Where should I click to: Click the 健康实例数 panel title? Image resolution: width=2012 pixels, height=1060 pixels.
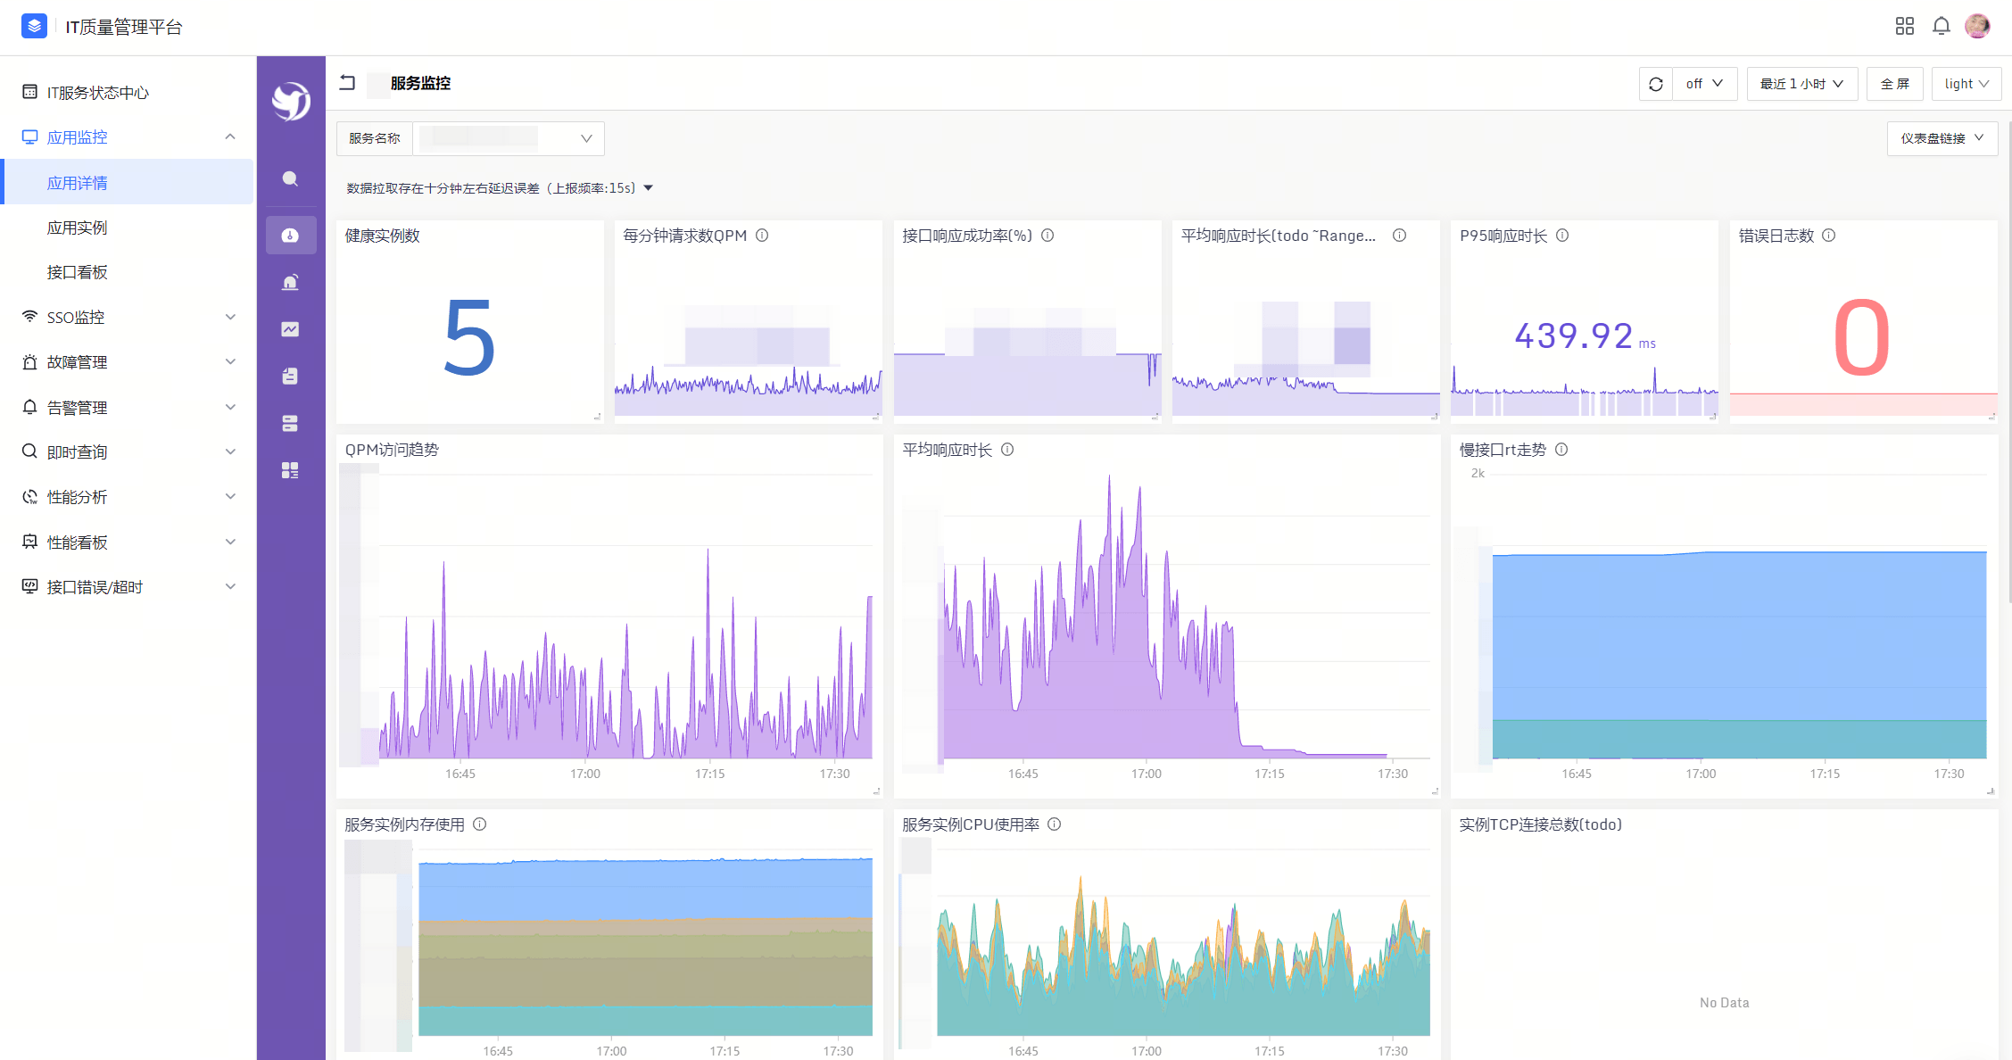(383, 236)
